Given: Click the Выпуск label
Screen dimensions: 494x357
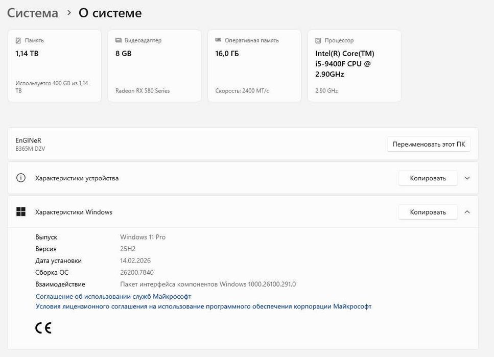Looking at the screenshot, I should (46, 237).
